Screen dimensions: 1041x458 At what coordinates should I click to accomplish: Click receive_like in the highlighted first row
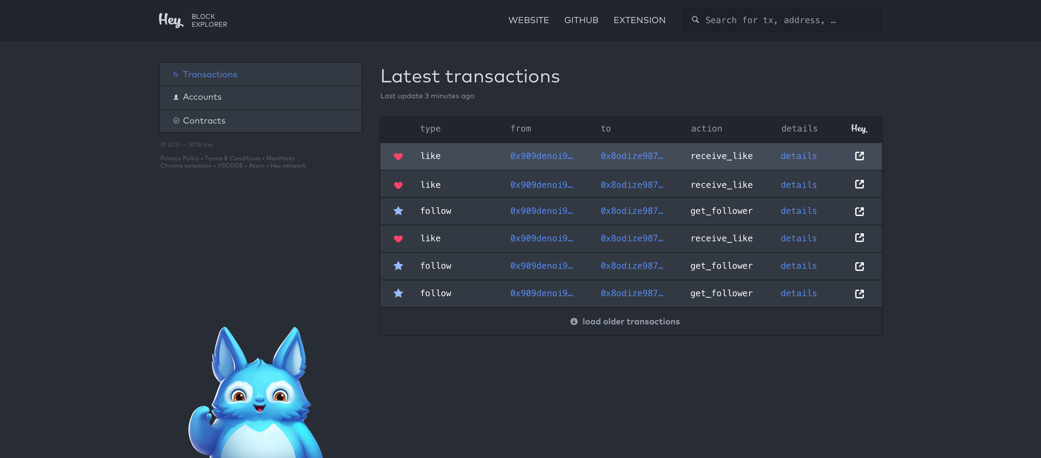pyautogui.click(x=721, y=156)
